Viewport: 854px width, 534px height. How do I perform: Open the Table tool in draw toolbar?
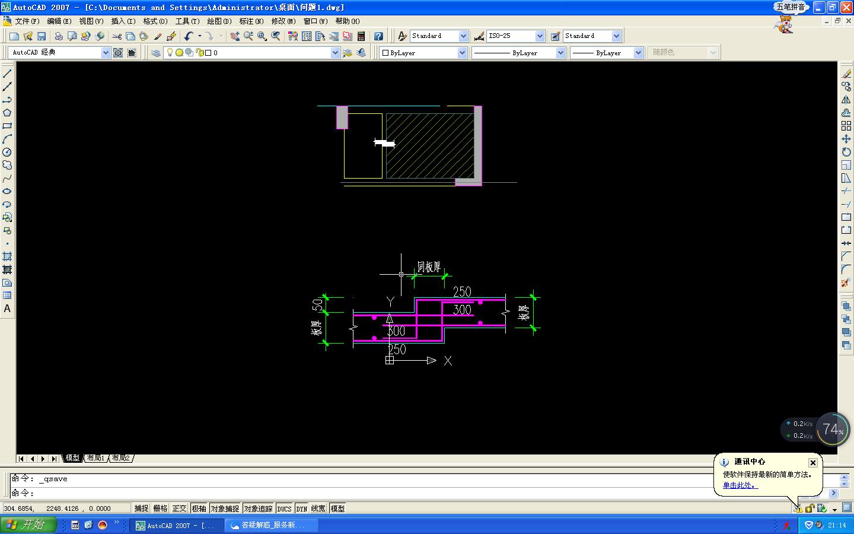pos(7,295)
